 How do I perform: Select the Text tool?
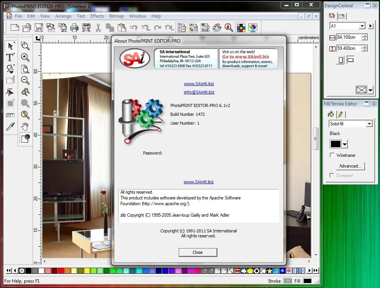tap(10, 58)
